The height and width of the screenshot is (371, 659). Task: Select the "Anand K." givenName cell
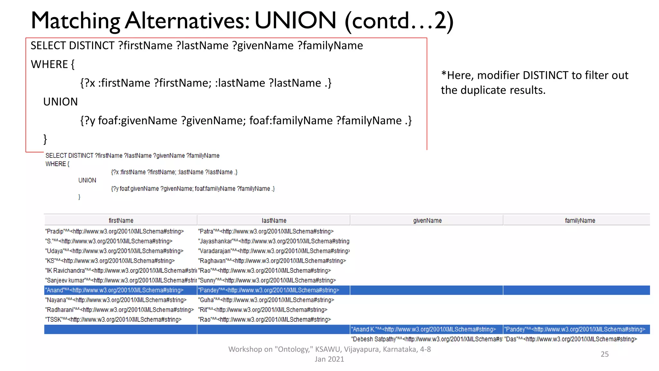[x=427, y=329]
